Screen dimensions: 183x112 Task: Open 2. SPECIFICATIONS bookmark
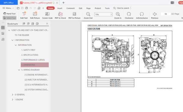coord(30,55)
